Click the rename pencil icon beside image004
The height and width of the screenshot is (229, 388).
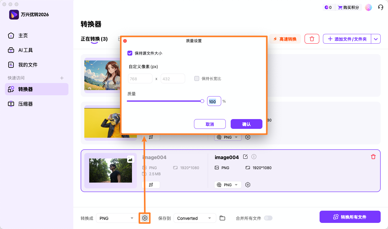tap(245, 157)
